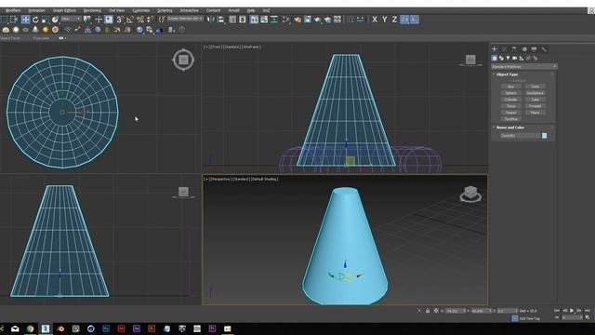The width and height of the screenshot is (595, 335).
Task: Open Chrome from the taskbar
Action: point(30,328)
